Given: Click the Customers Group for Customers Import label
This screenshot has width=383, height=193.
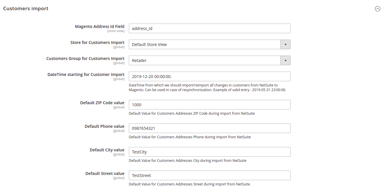Looking at the screenshot, I should click(x=85, y=59).
